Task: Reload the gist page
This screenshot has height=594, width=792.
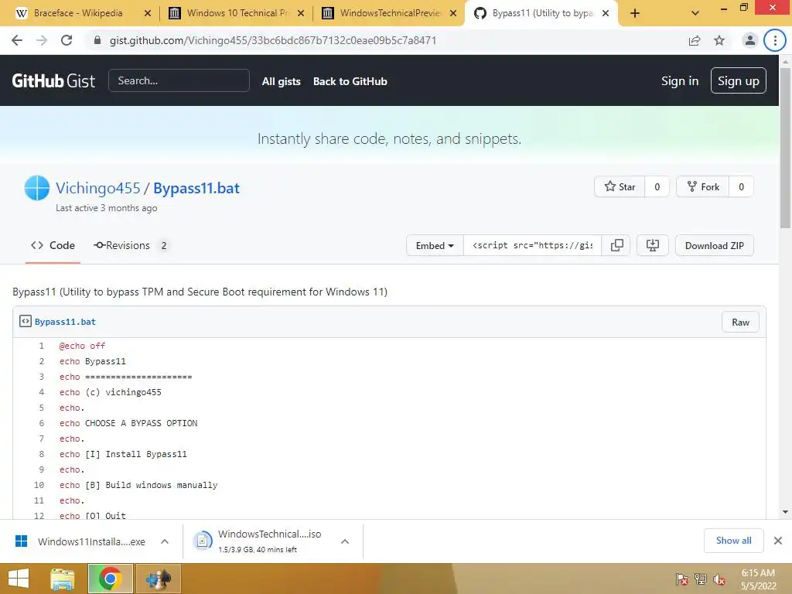Action: [67, 40]
